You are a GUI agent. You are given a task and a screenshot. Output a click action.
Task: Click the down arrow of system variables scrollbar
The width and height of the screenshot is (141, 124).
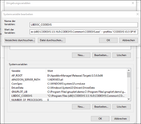pyautogui.click(x=129, y=99)
